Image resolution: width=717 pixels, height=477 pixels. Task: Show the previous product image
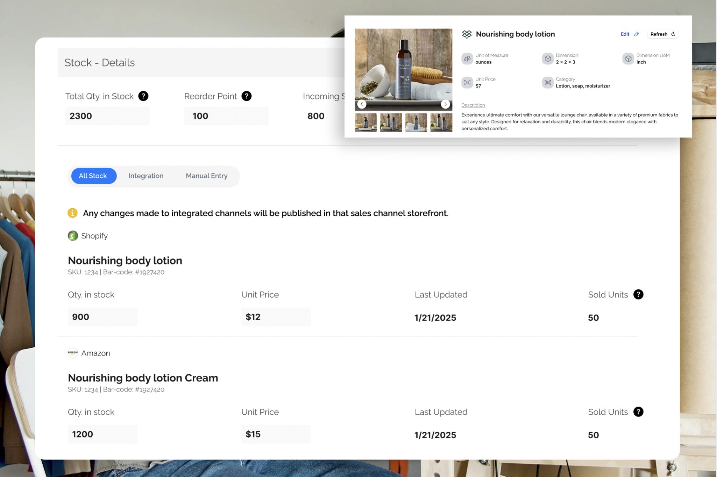pos(362,104)
